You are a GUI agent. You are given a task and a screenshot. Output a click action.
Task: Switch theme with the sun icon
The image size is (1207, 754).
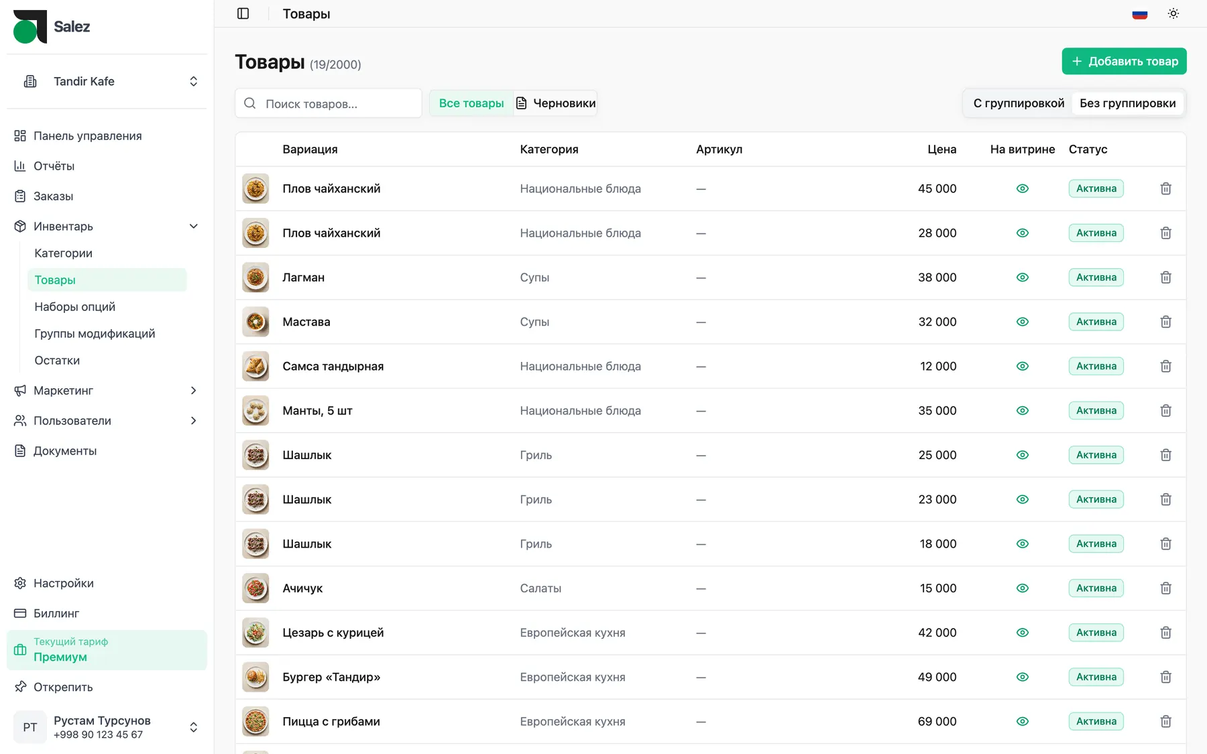[x=1173, y=13]
